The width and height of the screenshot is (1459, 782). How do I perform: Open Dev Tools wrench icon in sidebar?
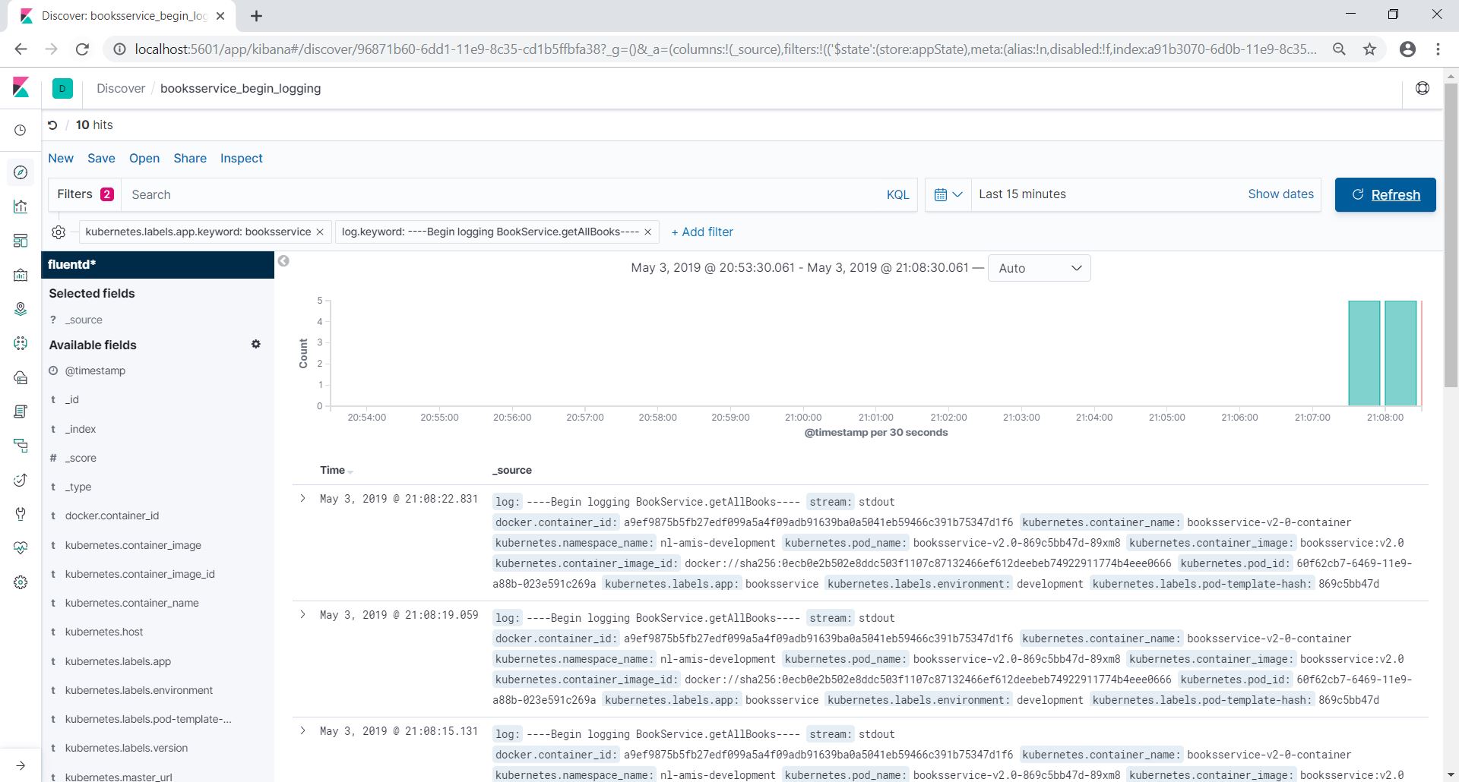pyautogui.click(x=21, y=514)
